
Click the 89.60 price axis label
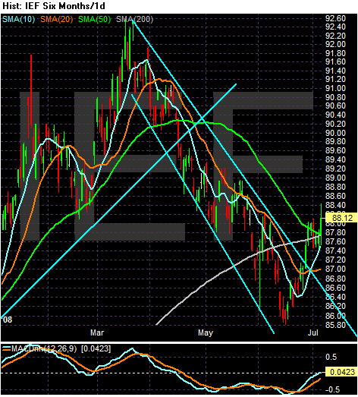(335, 150)
